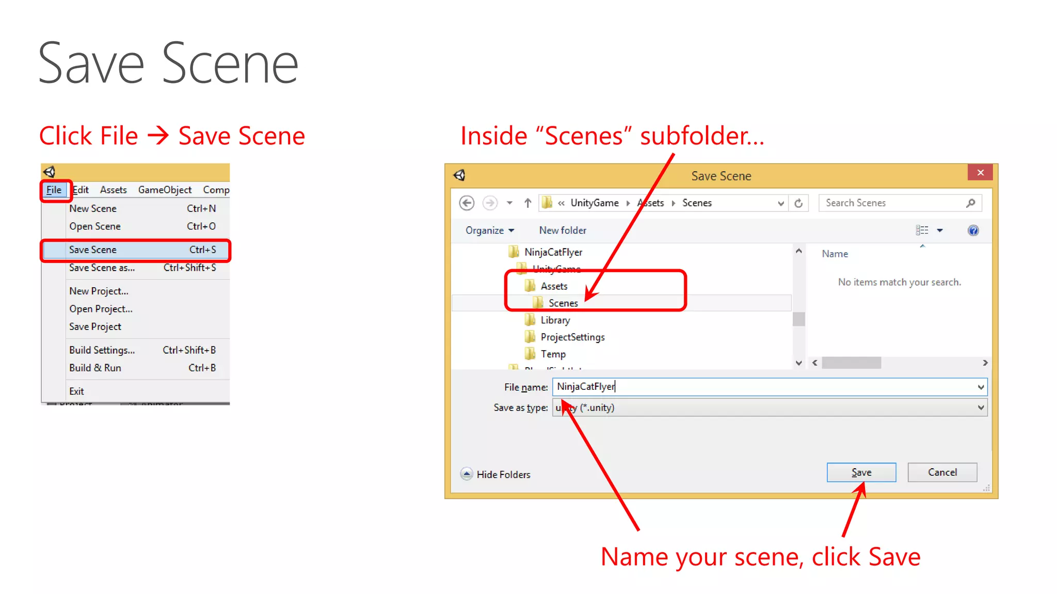1057x594 pixels.
Task: Open the Organize dropdown menu
Action: pyautogui.click(x=490, y=230)
